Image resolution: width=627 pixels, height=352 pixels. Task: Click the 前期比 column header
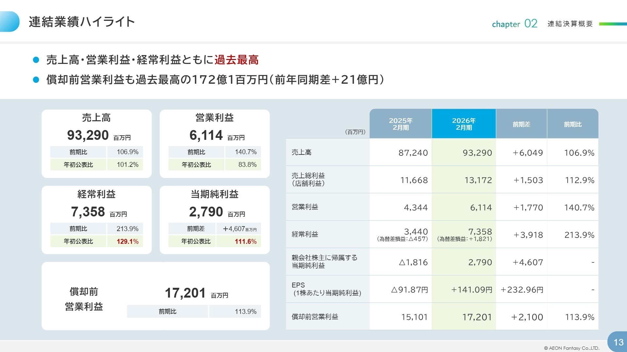click(x=572, y=124)
